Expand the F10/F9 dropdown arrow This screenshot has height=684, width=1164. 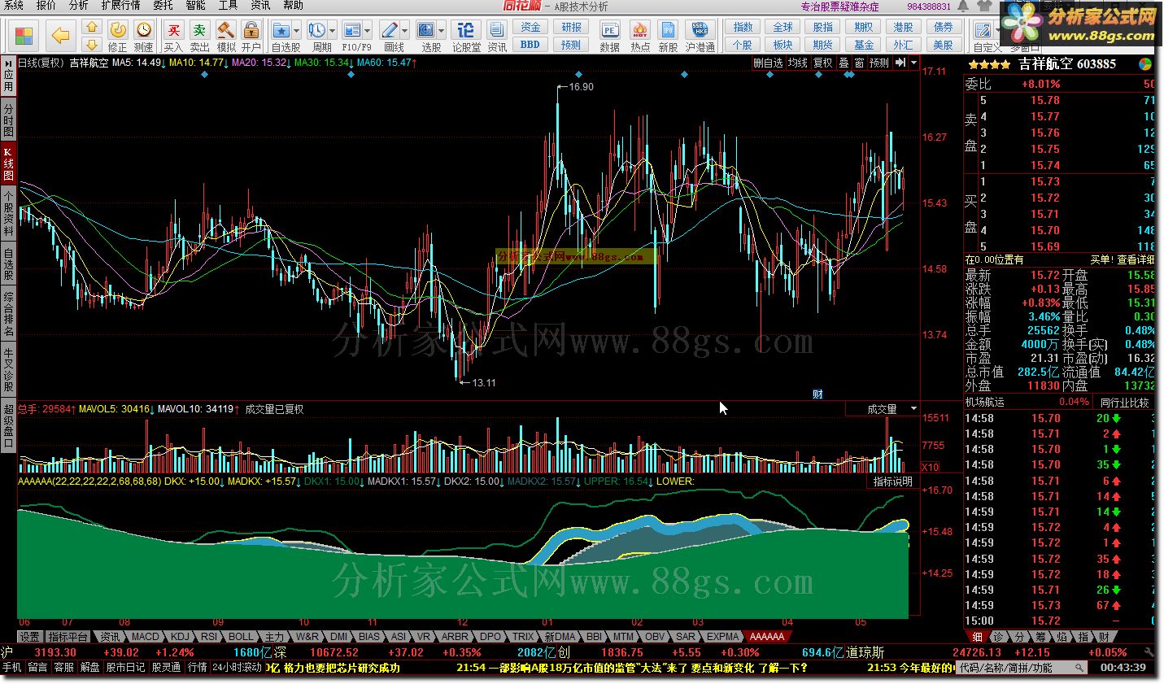(368, 31)
